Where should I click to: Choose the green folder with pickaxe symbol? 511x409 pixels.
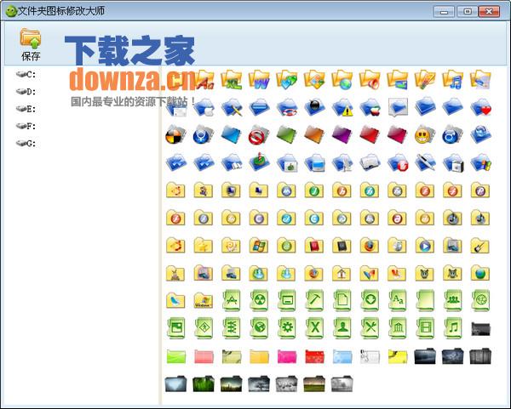(x=314, y=300)
